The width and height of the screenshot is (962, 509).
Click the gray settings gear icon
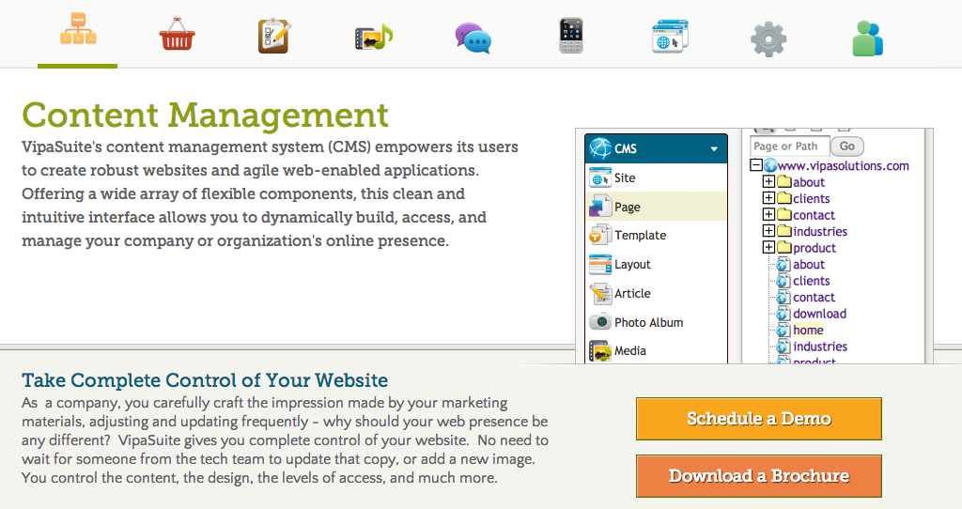tap(768, 39)
